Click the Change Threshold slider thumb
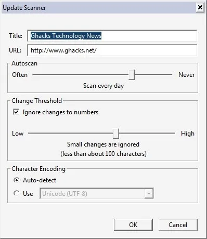This screenshot has height=239, width=207. coord(116,134)
